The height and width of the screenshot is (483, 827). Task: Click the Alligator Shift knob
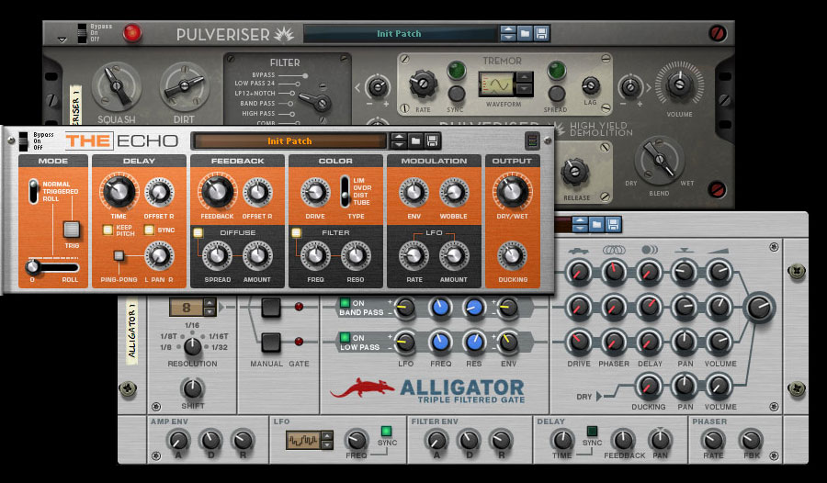pos(193,388)
